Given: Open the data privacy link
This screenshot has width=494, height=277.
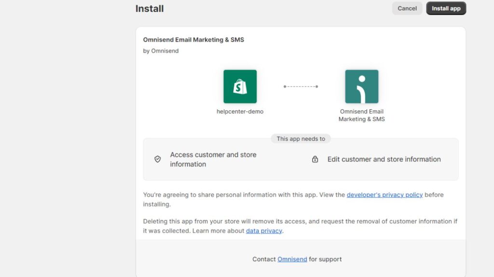Looking at the screenshot, I should pos(264,231).
